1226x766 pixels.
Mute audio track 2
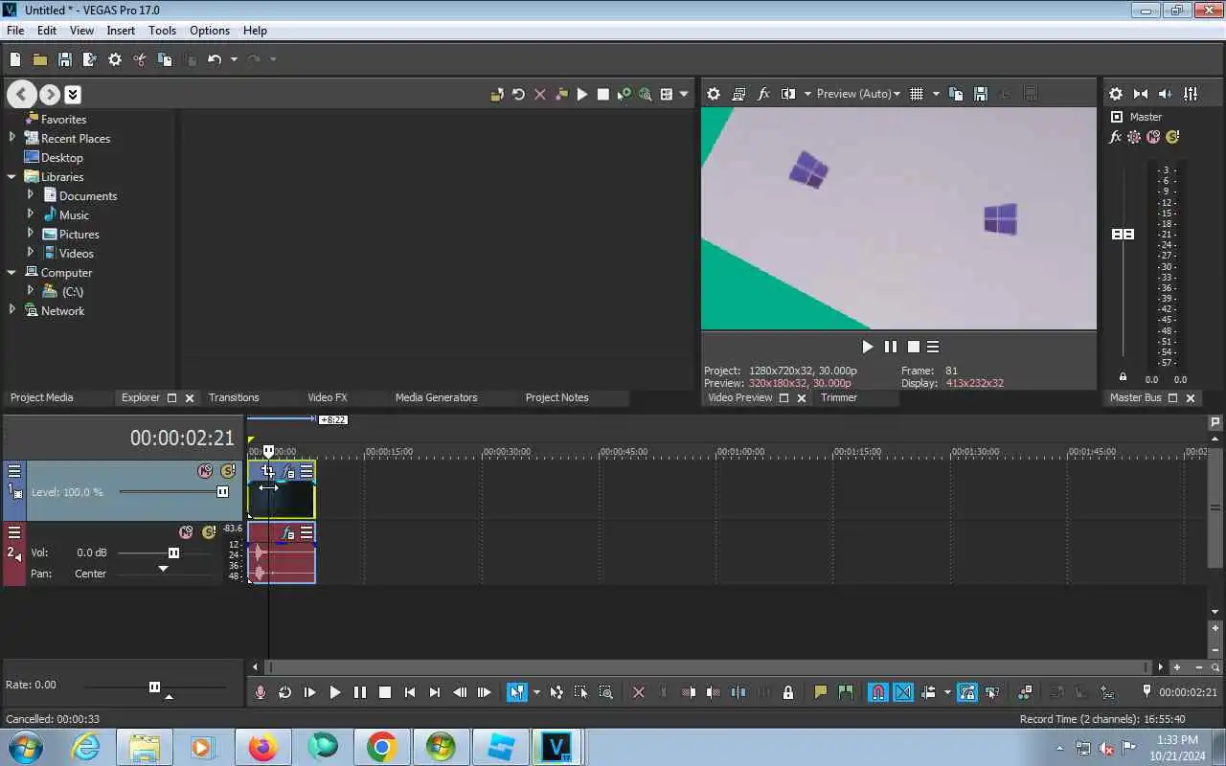186,532
